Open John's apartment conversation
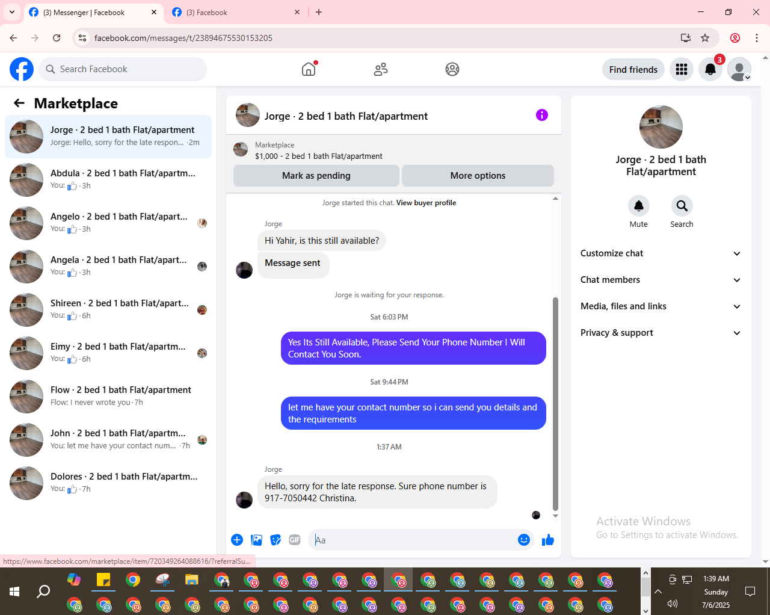Screen dimensions: 770x615 coord(108,440)
